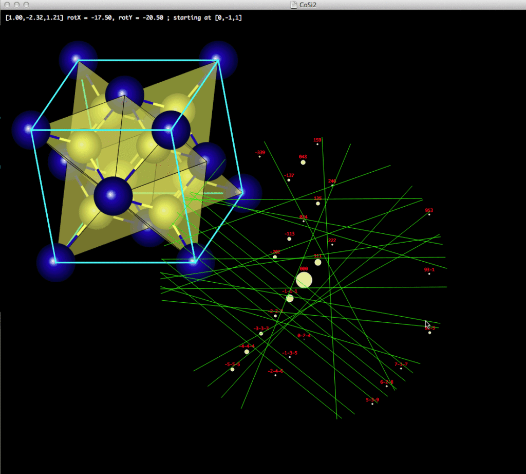
Task: Click the rotX rotY orientation status text
Action: point(123,17)
